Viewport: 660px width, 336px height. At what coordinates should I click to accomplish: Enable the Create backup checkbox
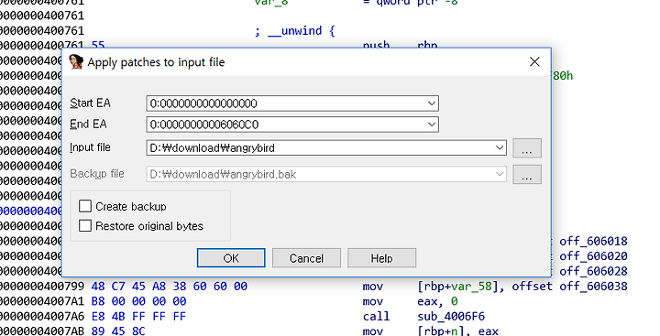[85, 206]
